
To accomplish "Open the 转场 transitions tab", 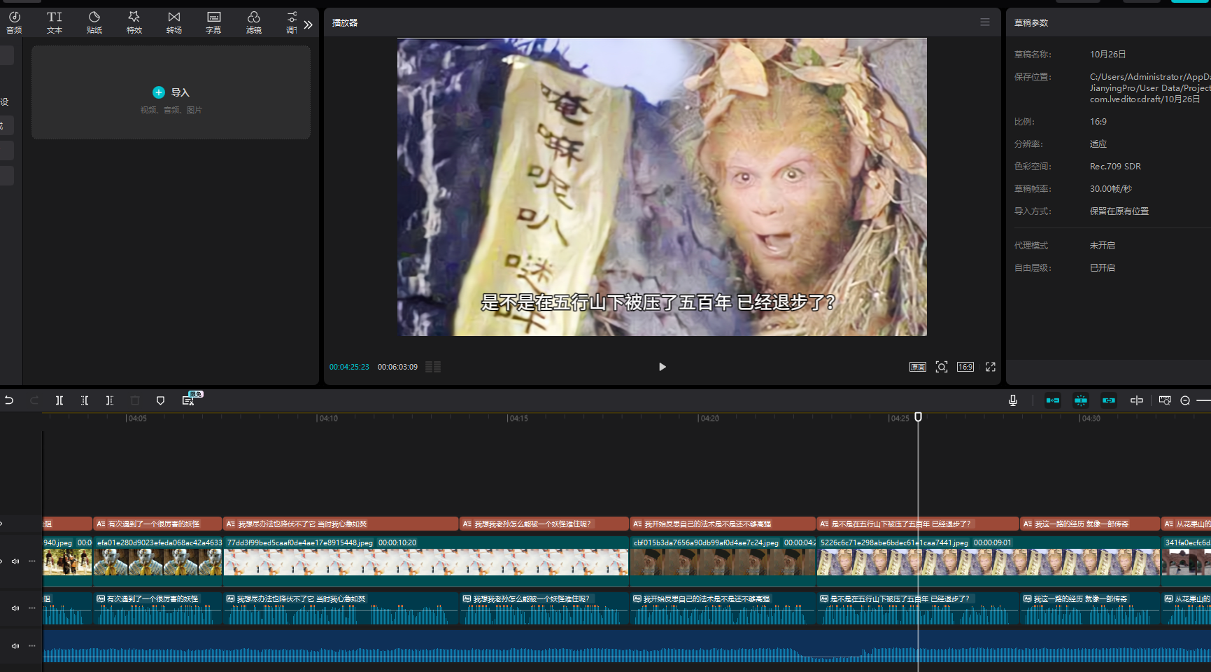I will [174, 22].
